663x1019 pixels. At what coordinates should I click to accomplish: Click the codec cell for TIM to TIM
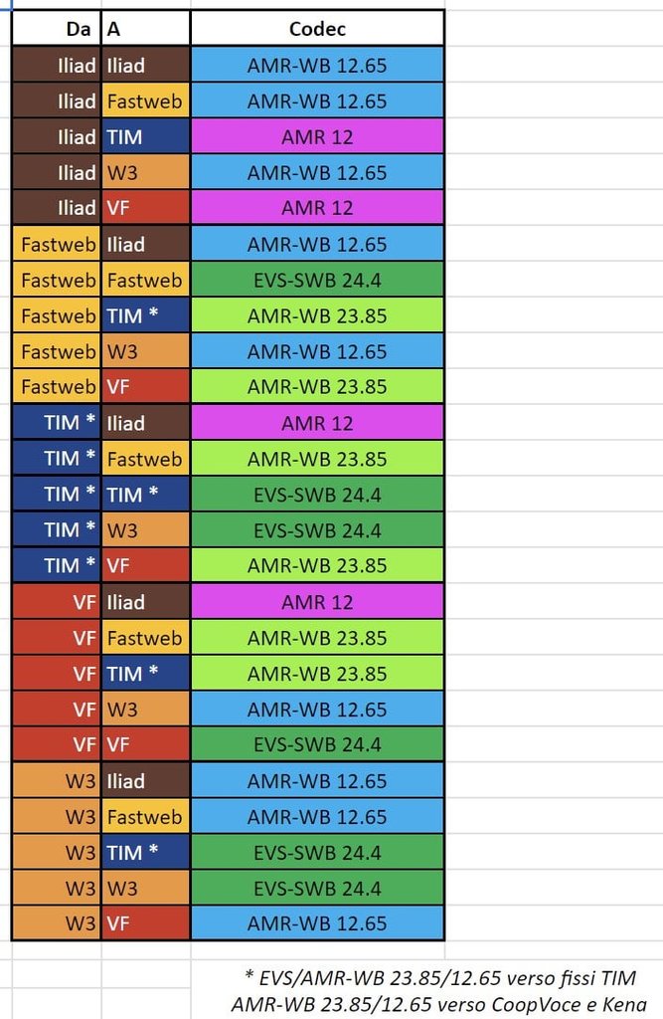(x=317, y=495)
